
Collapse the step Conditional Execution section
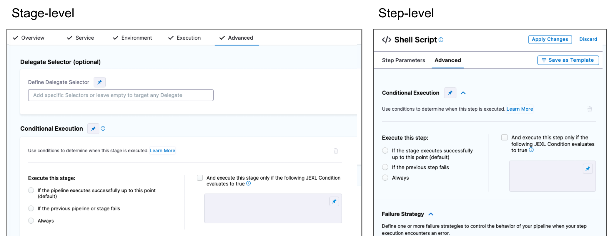463,93
